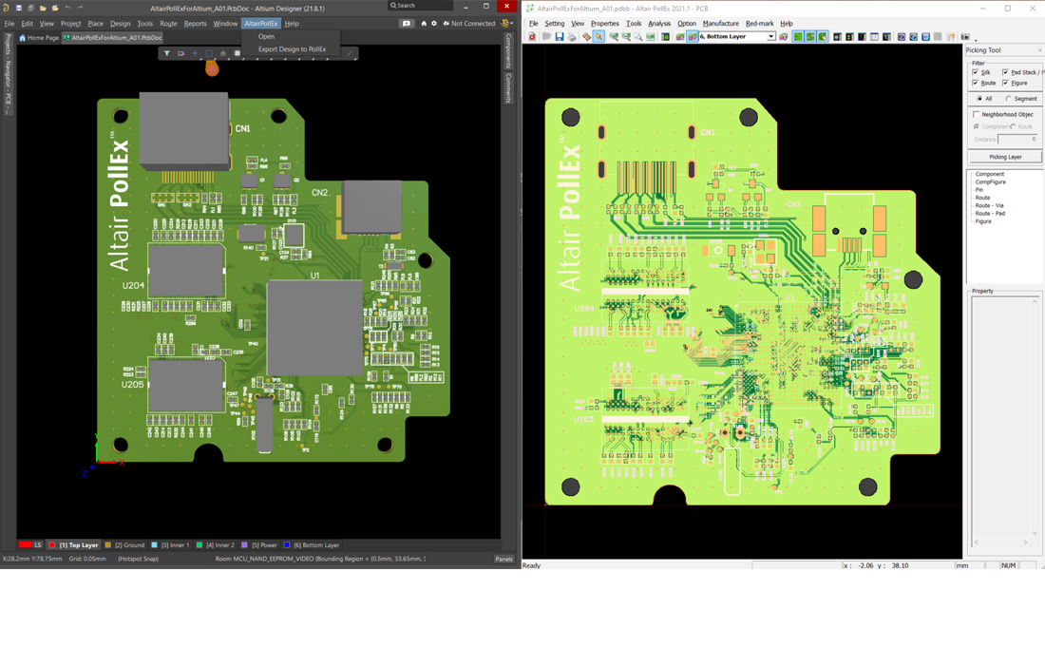
Task: Open the Manufacture menu in PollEx
Action: [x=720, y=24]
